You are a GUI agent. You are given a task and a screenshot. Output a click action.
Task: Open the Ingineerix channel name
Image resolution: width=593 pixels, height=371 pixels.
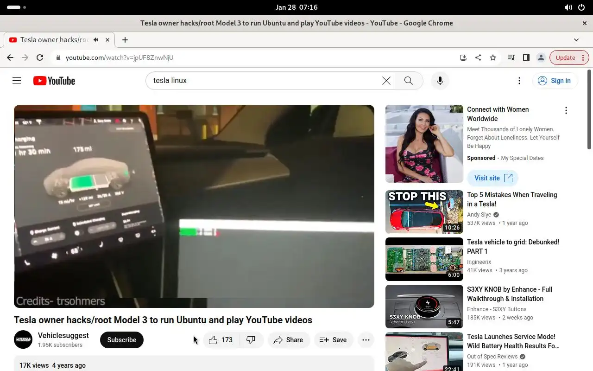point(479,262)
